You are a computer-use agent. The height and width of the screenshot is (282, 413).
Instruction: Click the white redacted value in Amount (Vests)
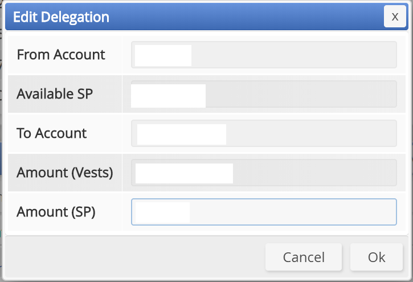[184, 173]
